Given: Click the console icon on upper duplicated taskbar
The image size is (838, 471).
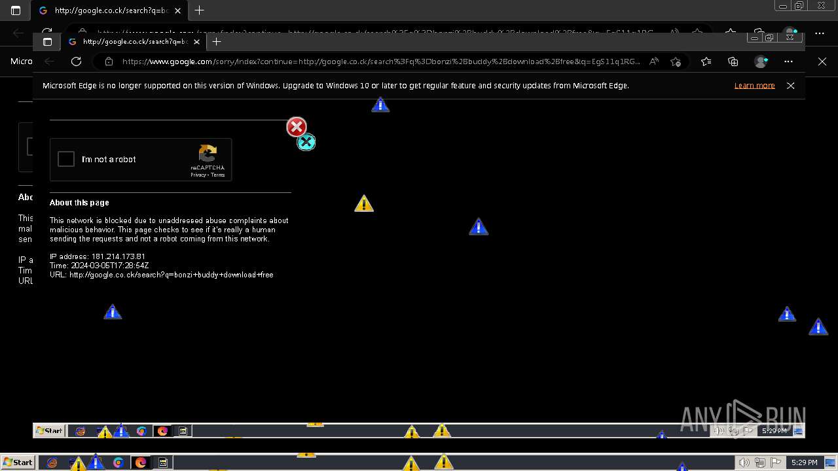Looking at the screenshot, I should (x=183, y=431).
